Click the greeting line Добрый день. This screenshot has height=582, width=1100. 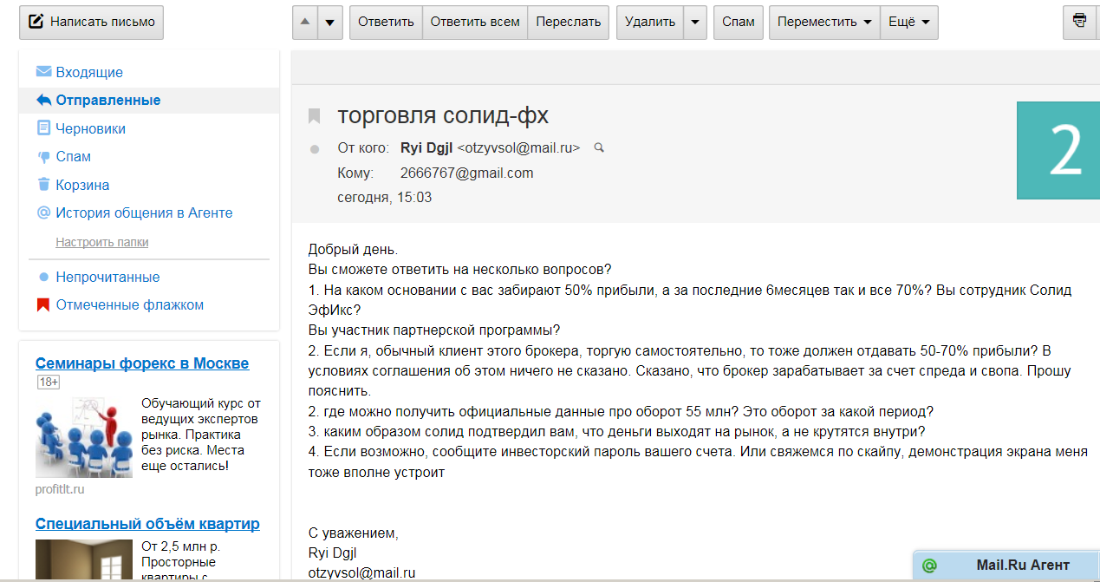[x=353, y=250]
